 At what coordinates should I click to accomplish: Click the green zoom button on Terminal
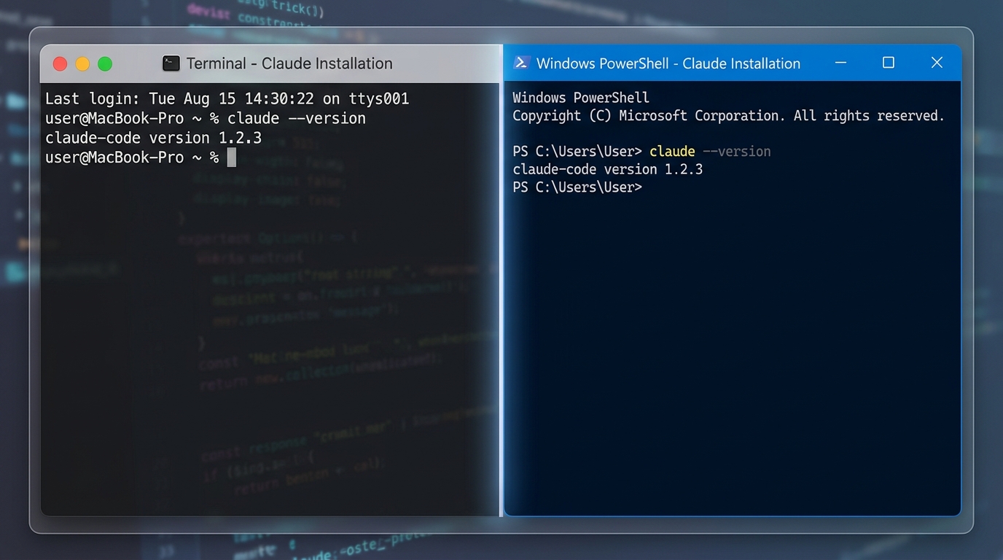[105, 64]
